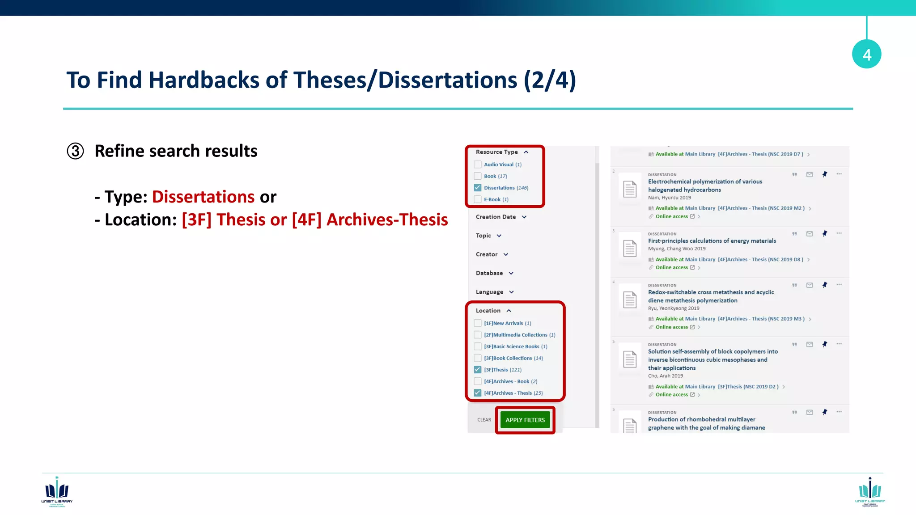The image size is (916, 515).
Task: Open Electrochemical polymerization of various halogenated hydrocarbons
Action: coord(705,186)
